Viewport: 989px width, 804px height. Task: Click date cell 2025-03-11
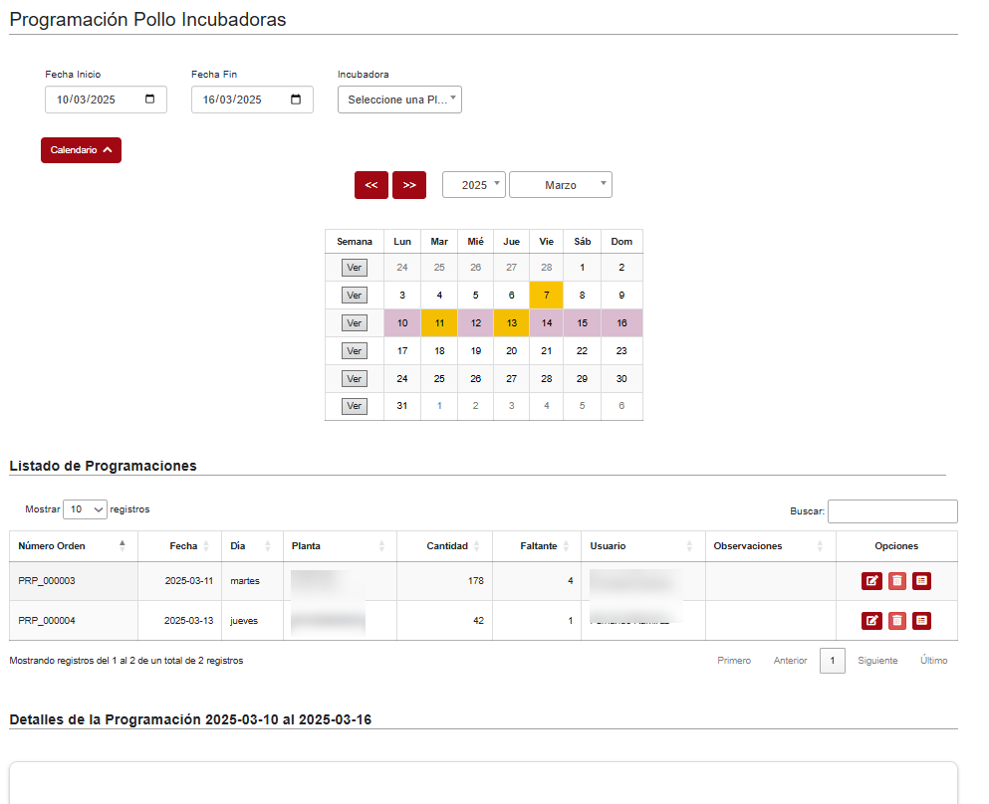pos(179,581)
